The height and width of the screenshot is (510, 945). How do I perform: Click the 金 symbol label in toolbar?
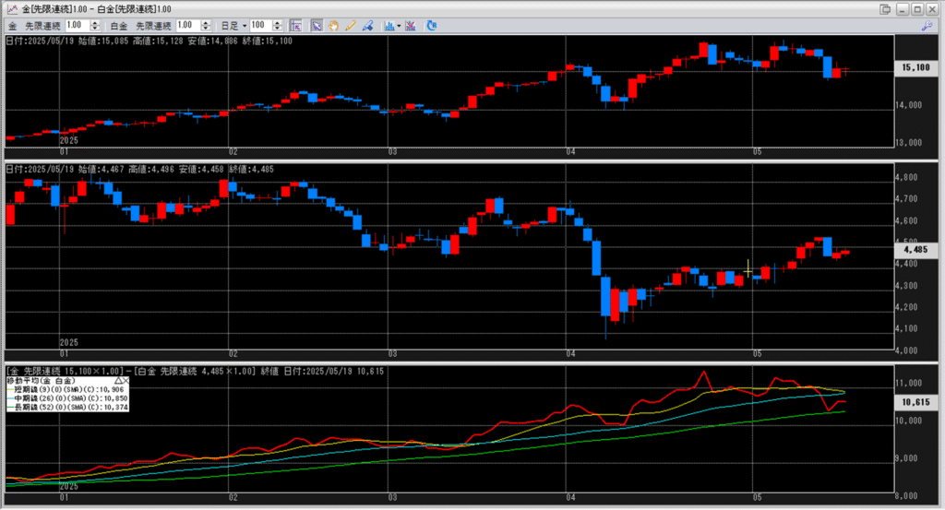13,26
